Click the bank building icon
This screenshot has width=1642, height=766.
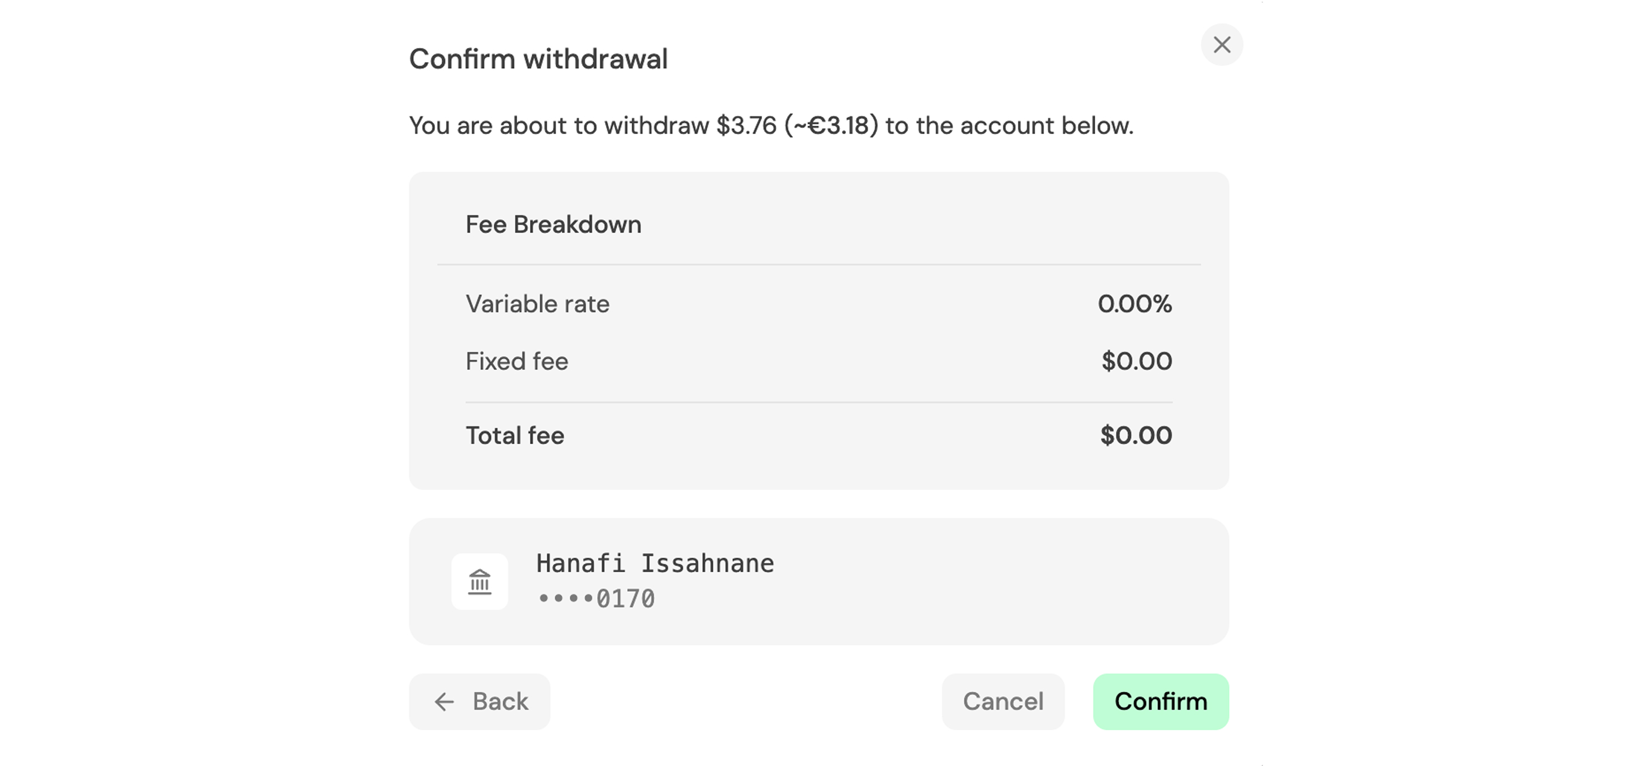[x=479, y=582]
